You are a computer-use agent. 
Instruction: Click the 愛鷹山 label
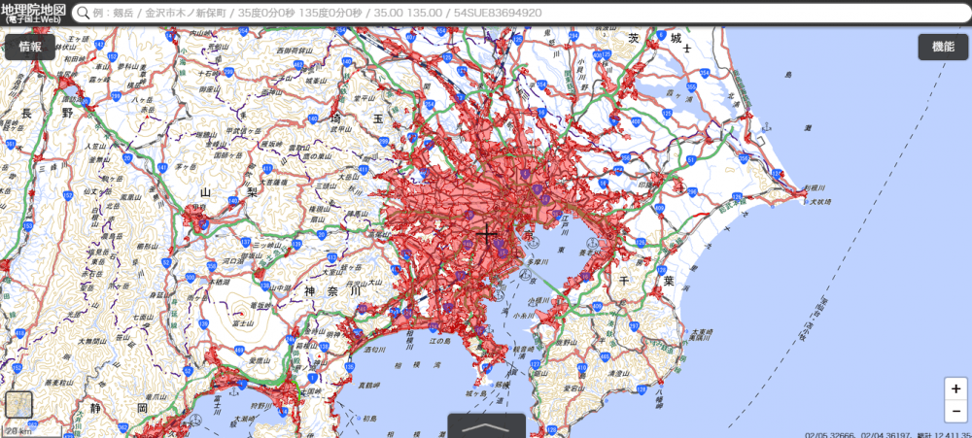[259, 360]
